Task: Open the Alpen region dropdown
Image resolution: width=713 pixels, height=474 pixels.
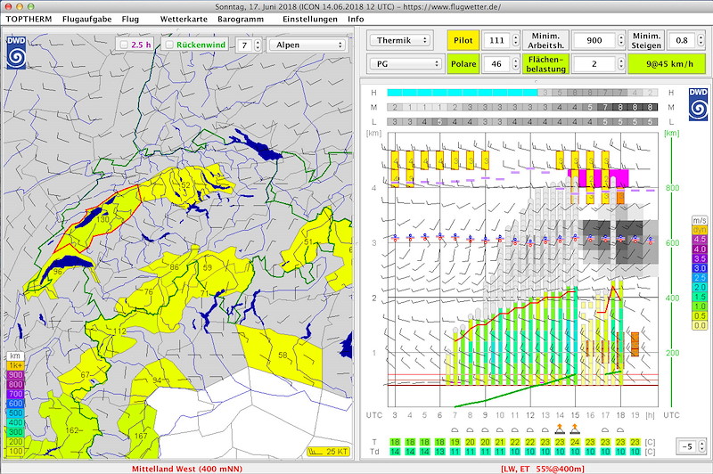Action: (307, 45)
